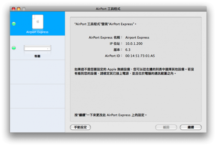Click the AirPort ID label
The height and width of the screenshot is (146, 216).
coord(113,56)
